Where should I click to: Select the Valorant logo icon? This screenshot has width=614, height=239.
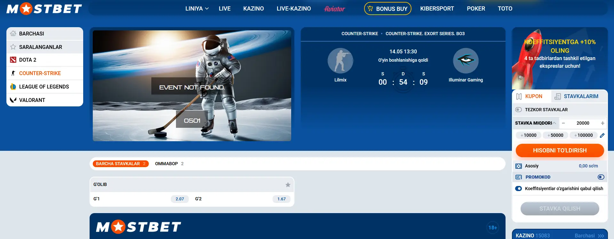pos(13,100)
